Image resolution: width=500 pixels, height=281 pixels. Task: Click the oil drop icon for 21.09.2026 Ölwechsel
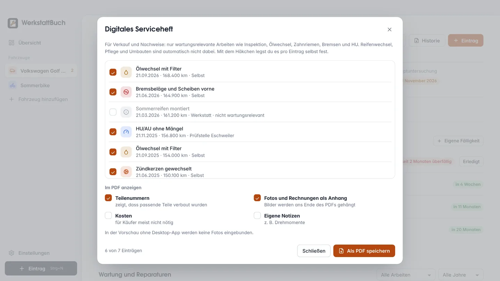click(x=126, y=72)
